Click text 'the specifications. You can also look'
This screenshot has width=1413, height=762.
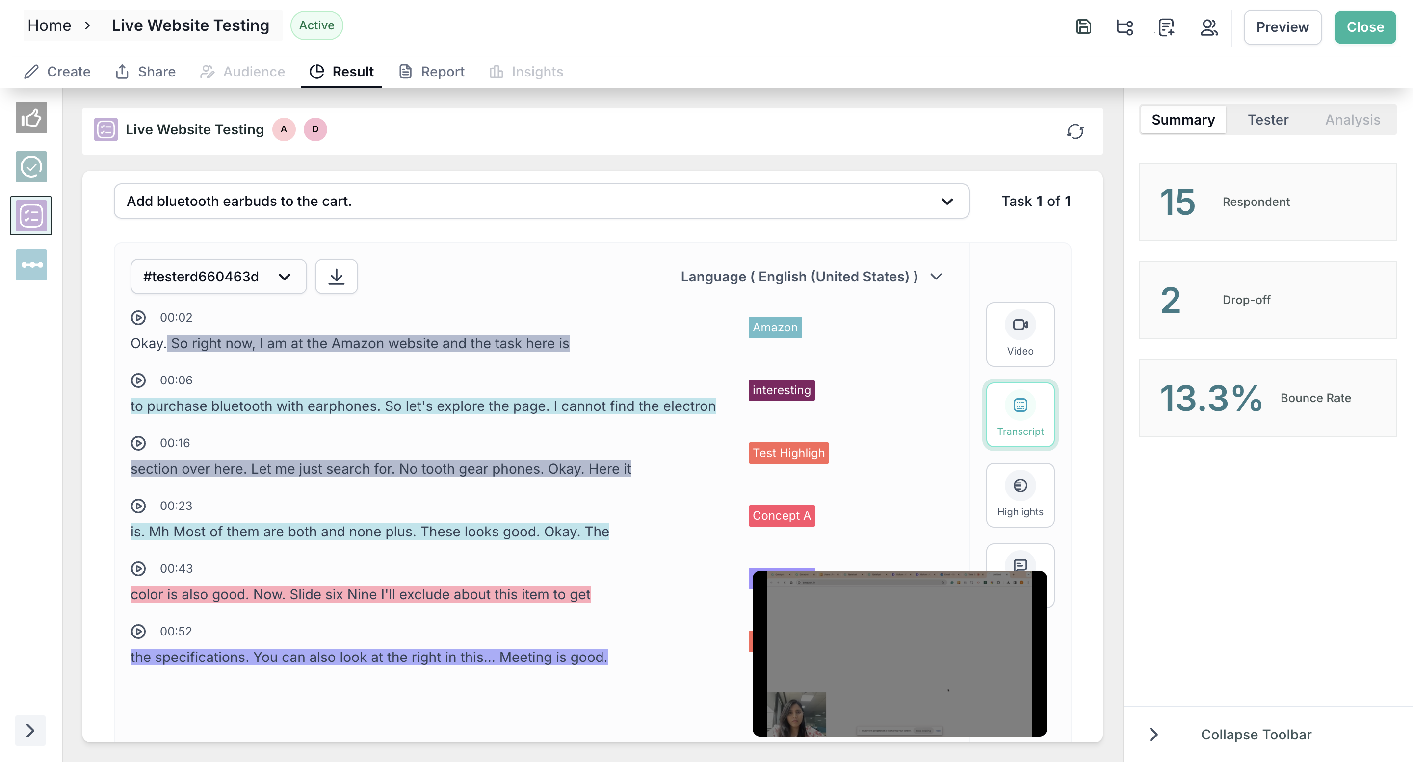pyautogui.click(x=248, y=657)
